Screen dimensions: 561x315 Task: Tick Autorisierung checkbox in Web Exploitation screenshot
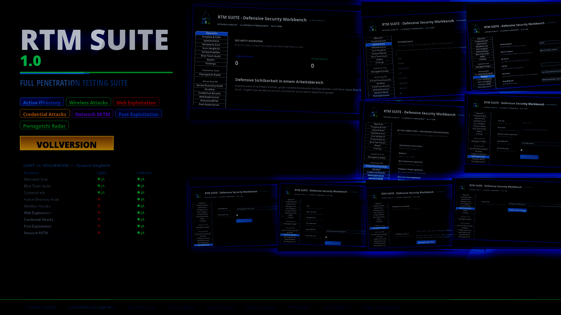coord(522,150)
